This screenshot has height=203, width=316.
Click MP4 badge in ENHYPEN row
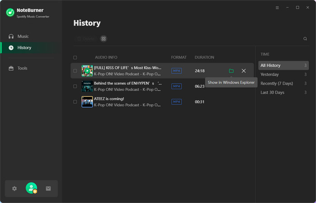[x=177, y=87]
